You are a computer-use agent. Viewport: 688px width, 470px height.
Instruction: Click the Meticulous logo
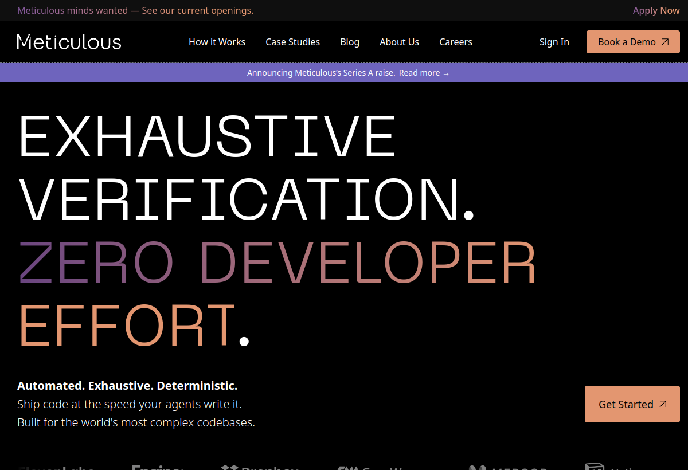pyautogui.click(x=69, y=42)
